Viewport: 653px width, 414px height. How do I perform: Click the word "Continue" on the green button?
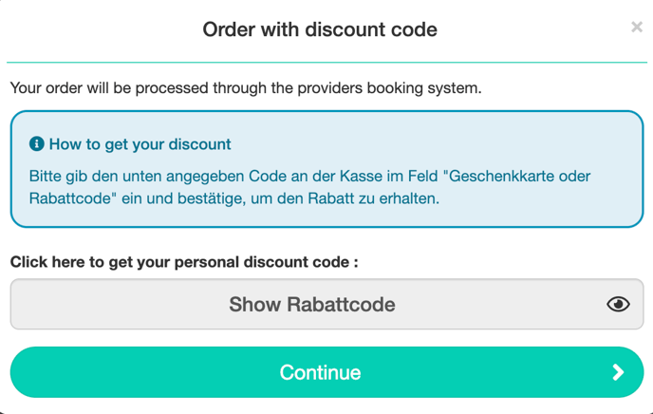[320, 372]
